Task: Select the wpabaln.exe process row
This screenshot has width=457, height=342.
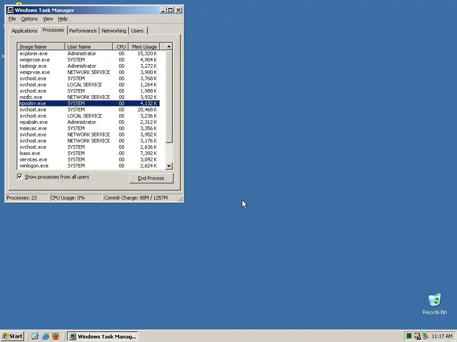Action: pos(89,122)
